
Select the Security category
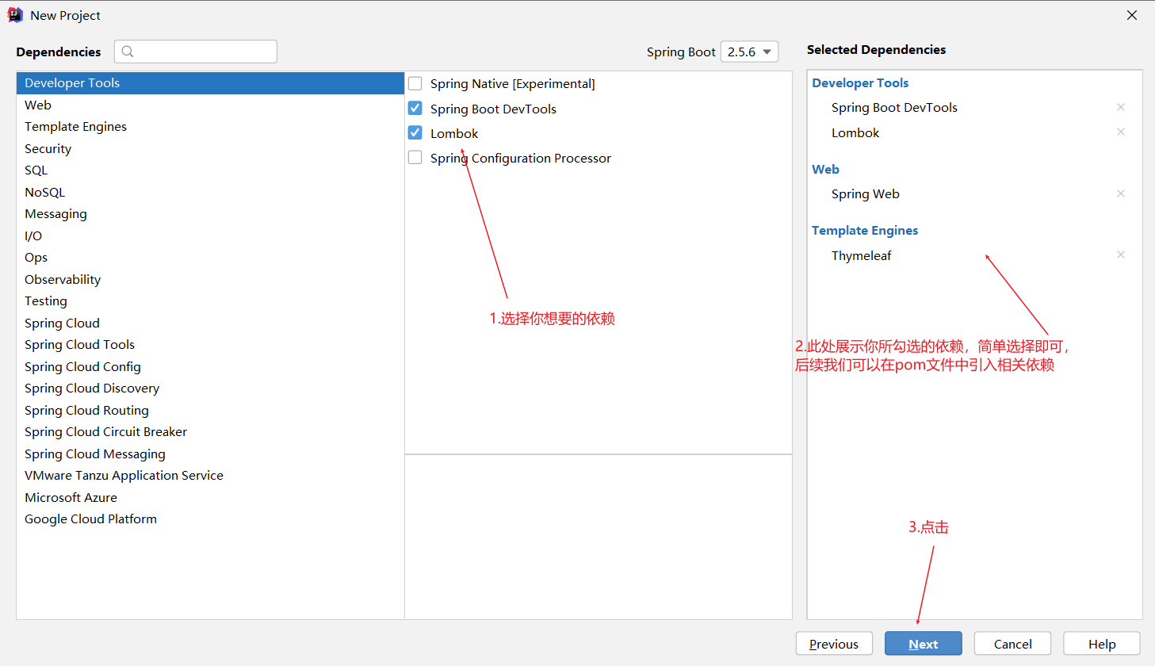tap(48, 148)
